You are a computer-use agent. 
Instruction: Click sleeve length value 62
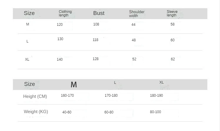[173, 59]
